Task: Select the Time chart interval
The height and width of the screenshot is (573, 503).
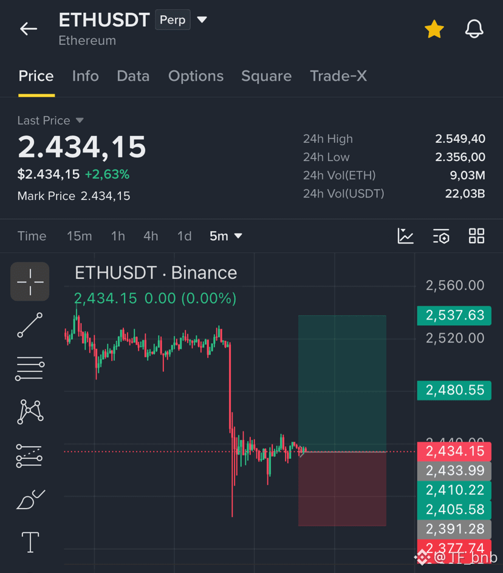Action: tap(32, 236)
